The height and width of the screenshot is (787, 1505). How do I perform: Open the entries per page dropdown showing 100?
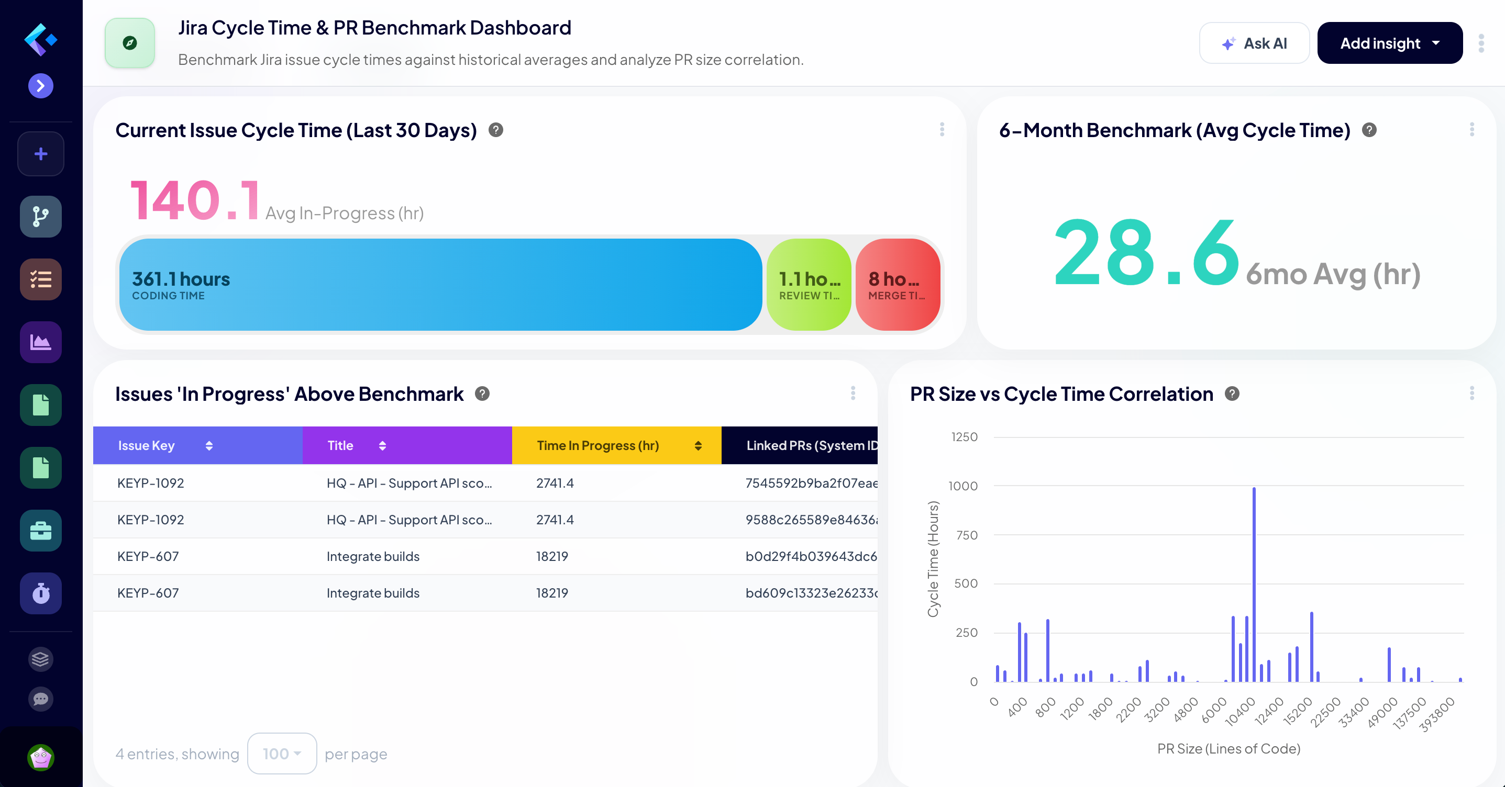click(x=282, y=754)
